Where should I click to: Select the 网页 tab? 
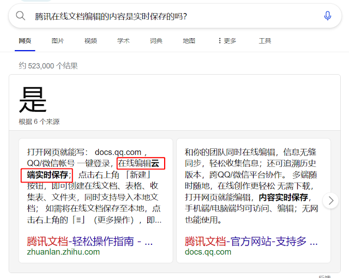click(x=25, y=41)
